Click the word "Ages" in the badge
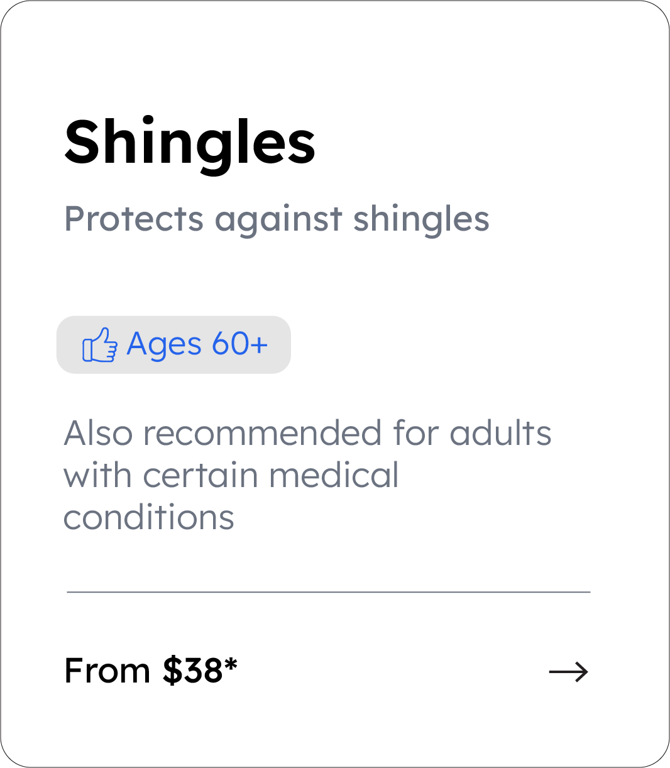 coord(164,344)
